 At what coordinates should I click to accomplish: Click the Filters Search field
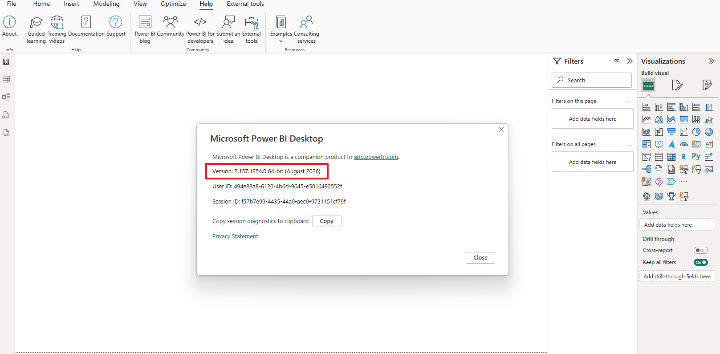pos(592,80)
